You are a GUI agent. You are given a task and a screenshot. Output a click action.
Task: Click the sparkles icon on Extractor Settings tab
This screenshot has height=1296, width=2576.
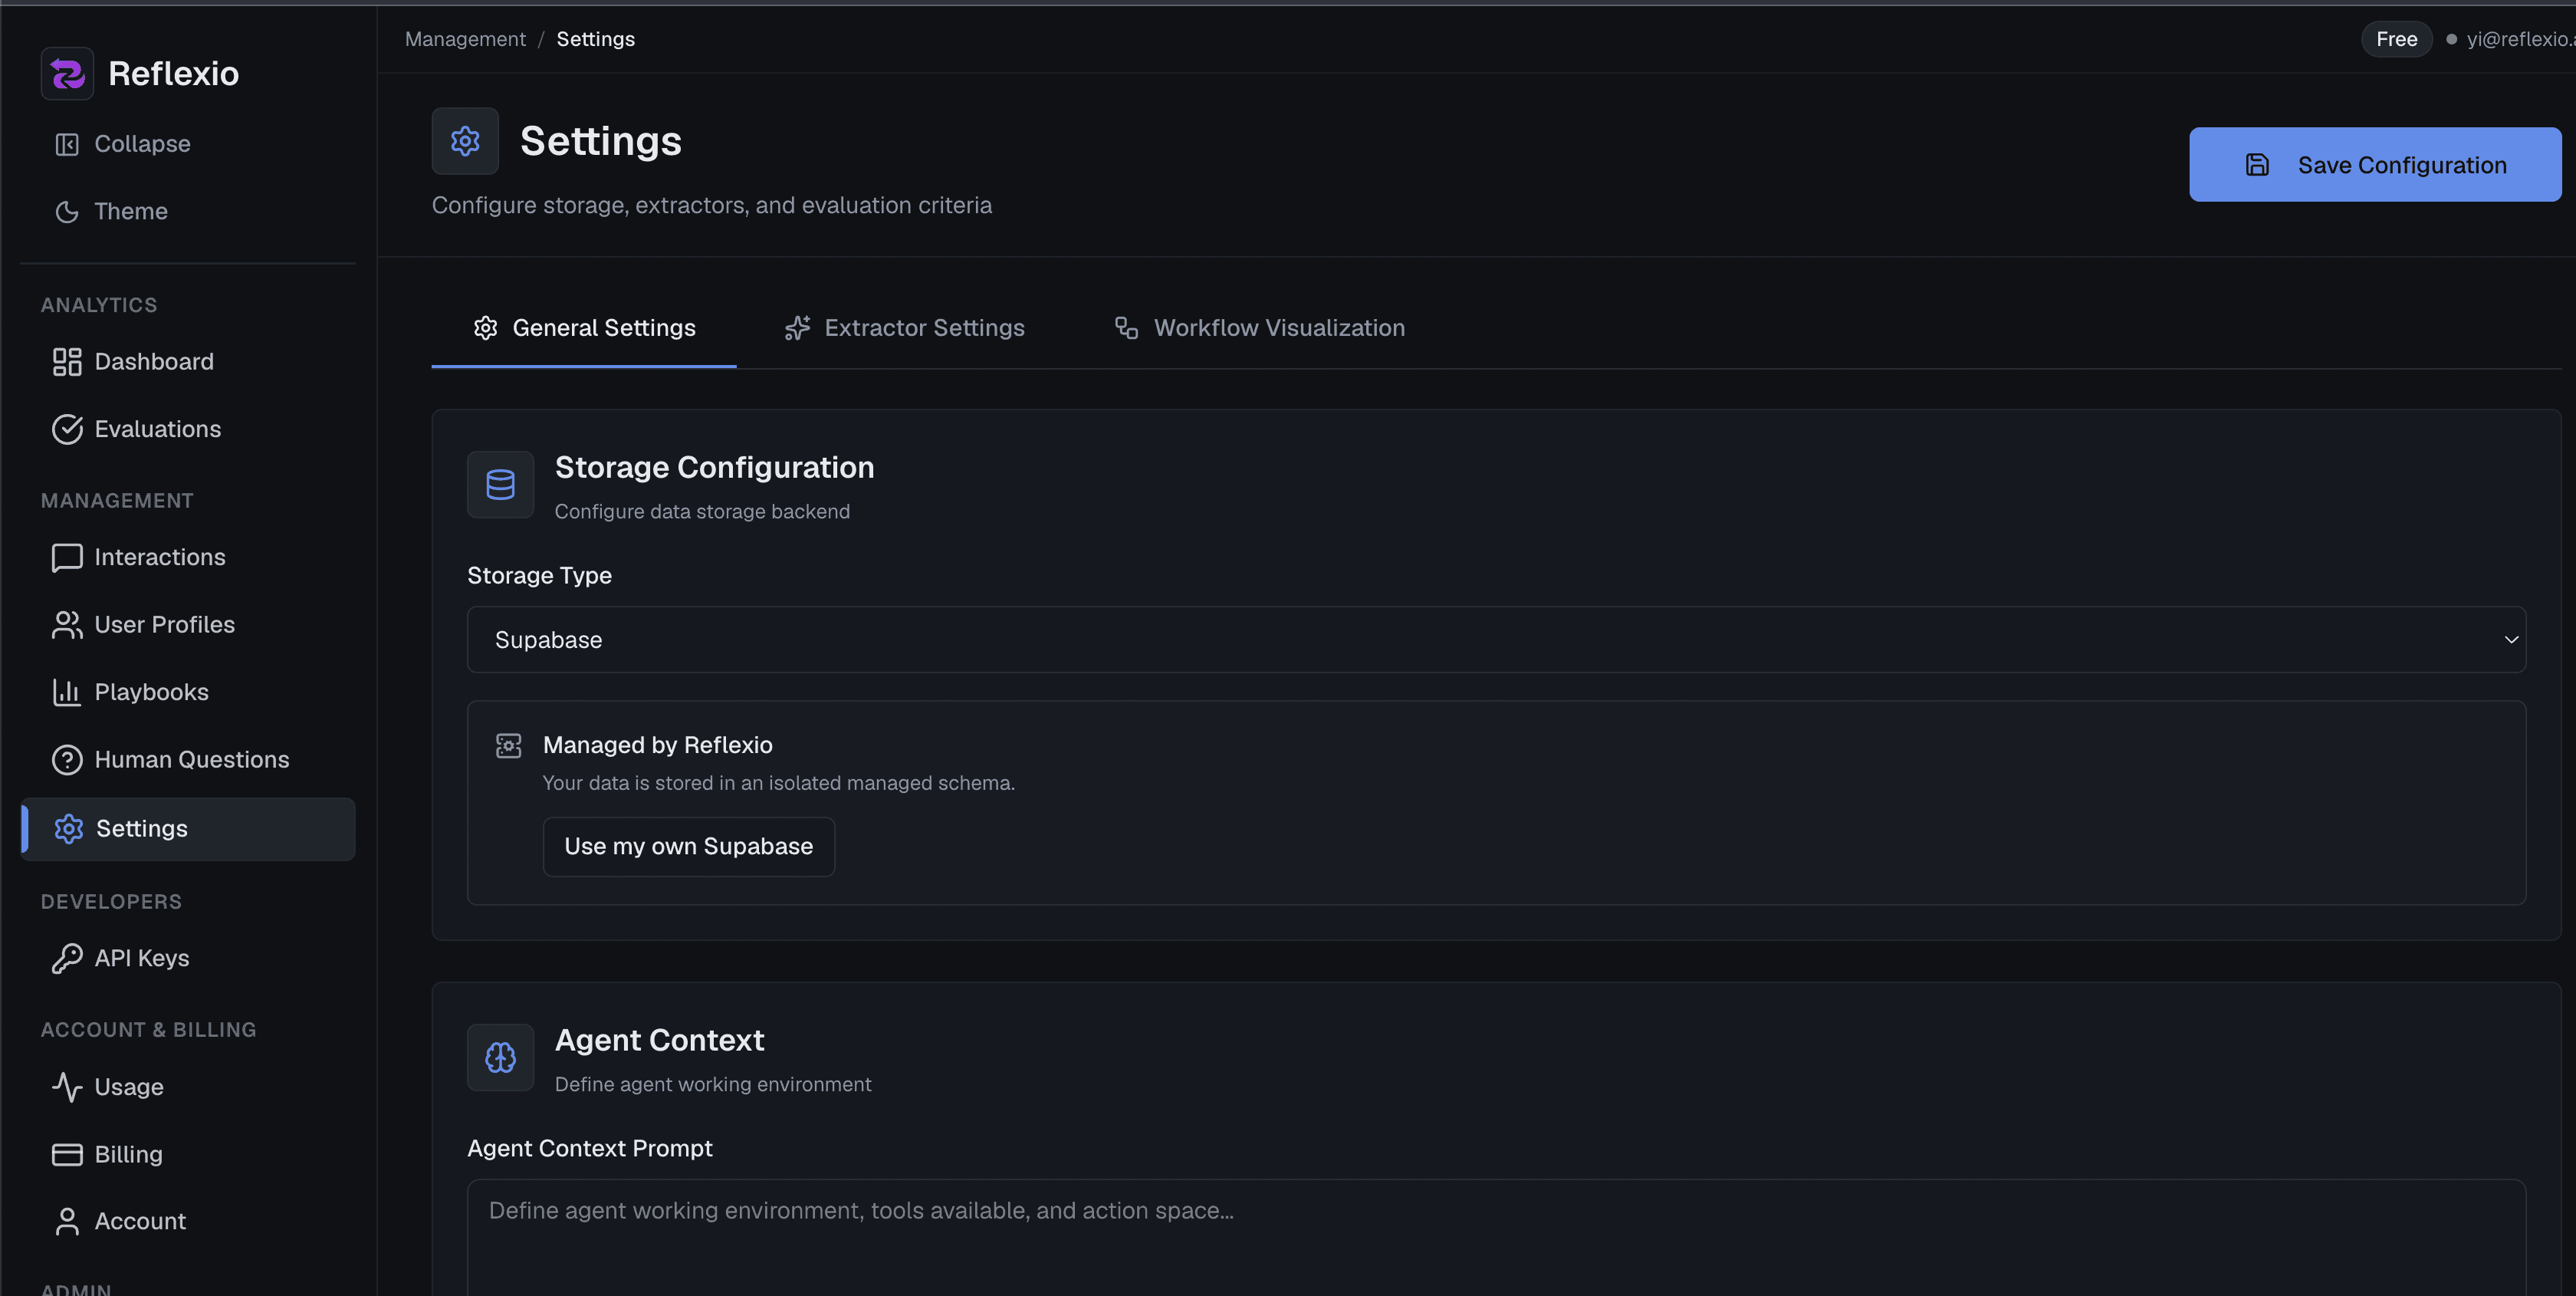pos(797,328)
